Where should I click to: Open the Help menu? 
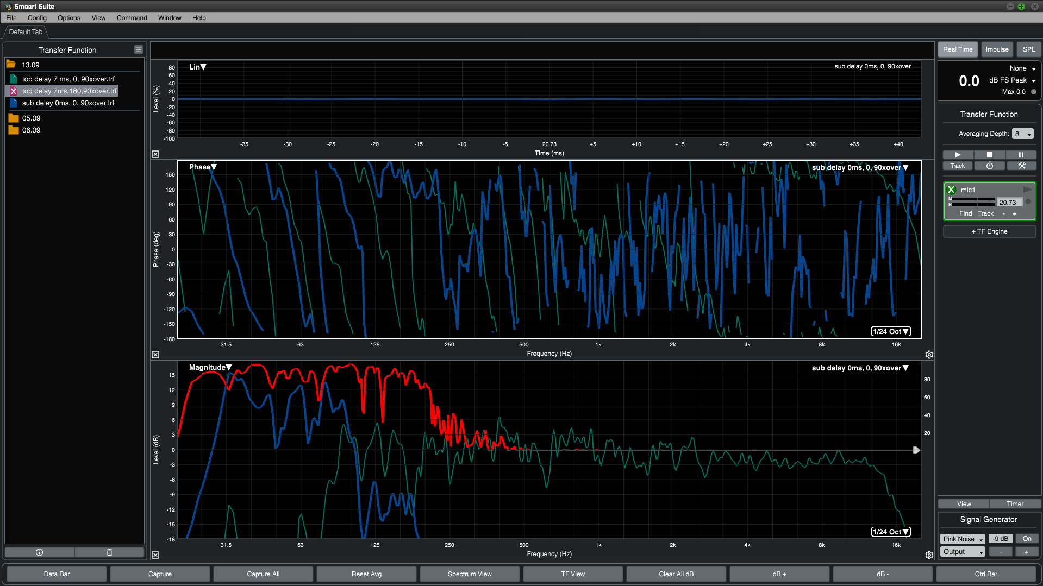point(199,18)
